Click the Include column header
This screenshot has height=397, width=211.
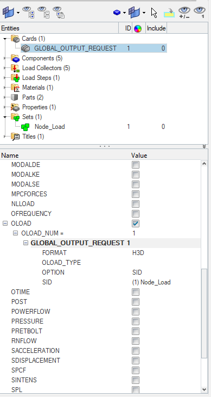(156, 28)
